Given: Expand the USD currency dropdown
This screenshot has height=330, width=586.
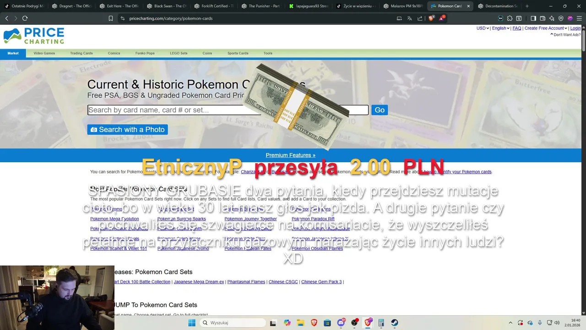Looking at the screenshot, I should tap(483, 28).
